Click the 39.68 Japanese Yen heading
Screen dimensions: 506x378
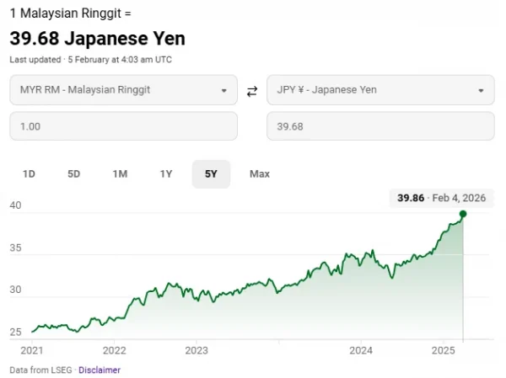97,39
